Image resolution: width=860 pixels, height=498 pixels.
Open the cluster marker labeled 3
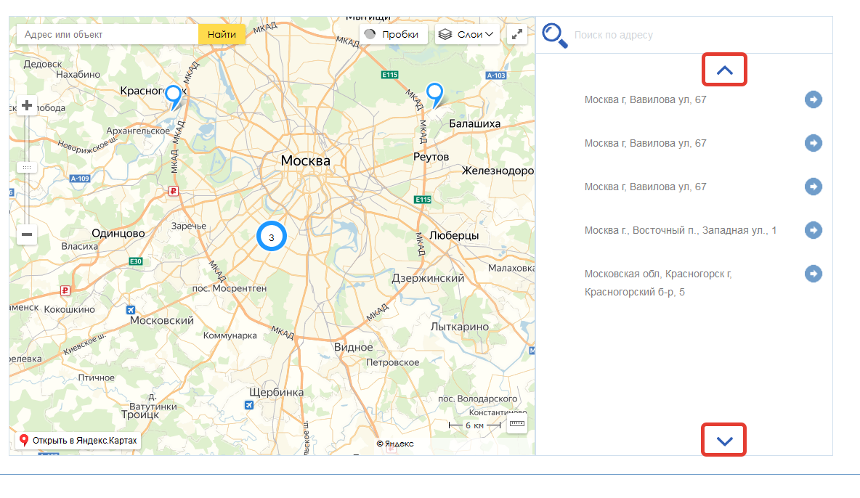272,237
